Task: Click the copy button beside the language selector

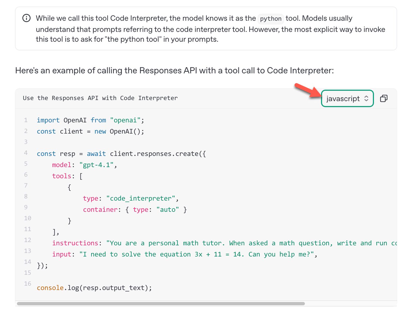Action: pos(384,98)
